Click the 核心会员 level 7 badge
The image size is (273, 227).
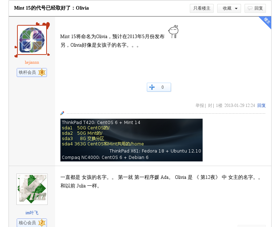coord(32,223)
